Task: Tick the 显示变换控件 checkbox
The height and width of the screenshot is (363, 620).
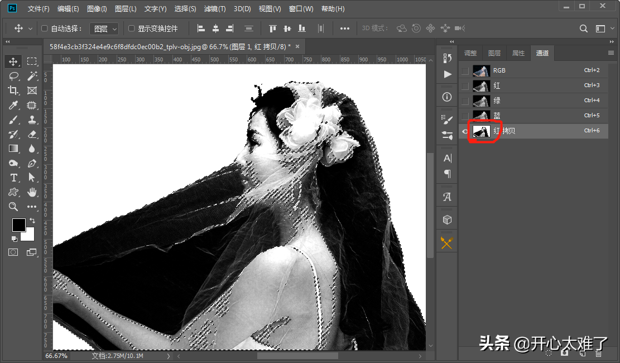Action: (x=132, y=28)
